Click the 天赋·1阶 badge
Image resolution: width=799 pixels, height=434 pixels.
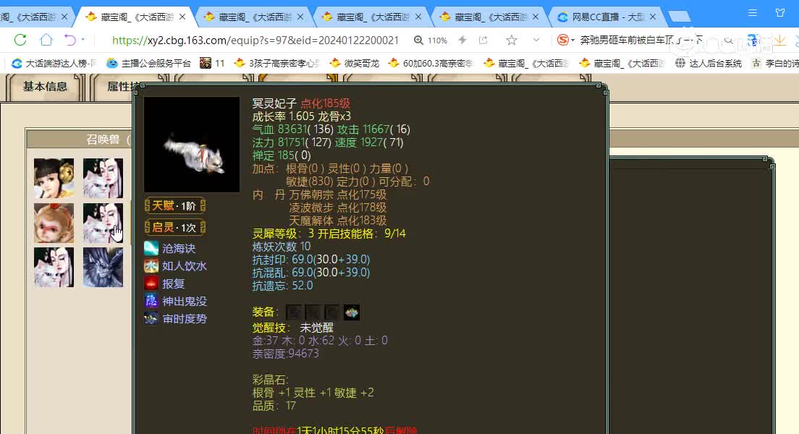tap(175, 206)
